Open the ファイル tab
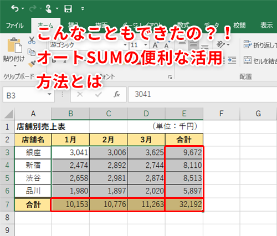Screen dimensions: 277x236 pyautogui.click(x=15, y=25)
